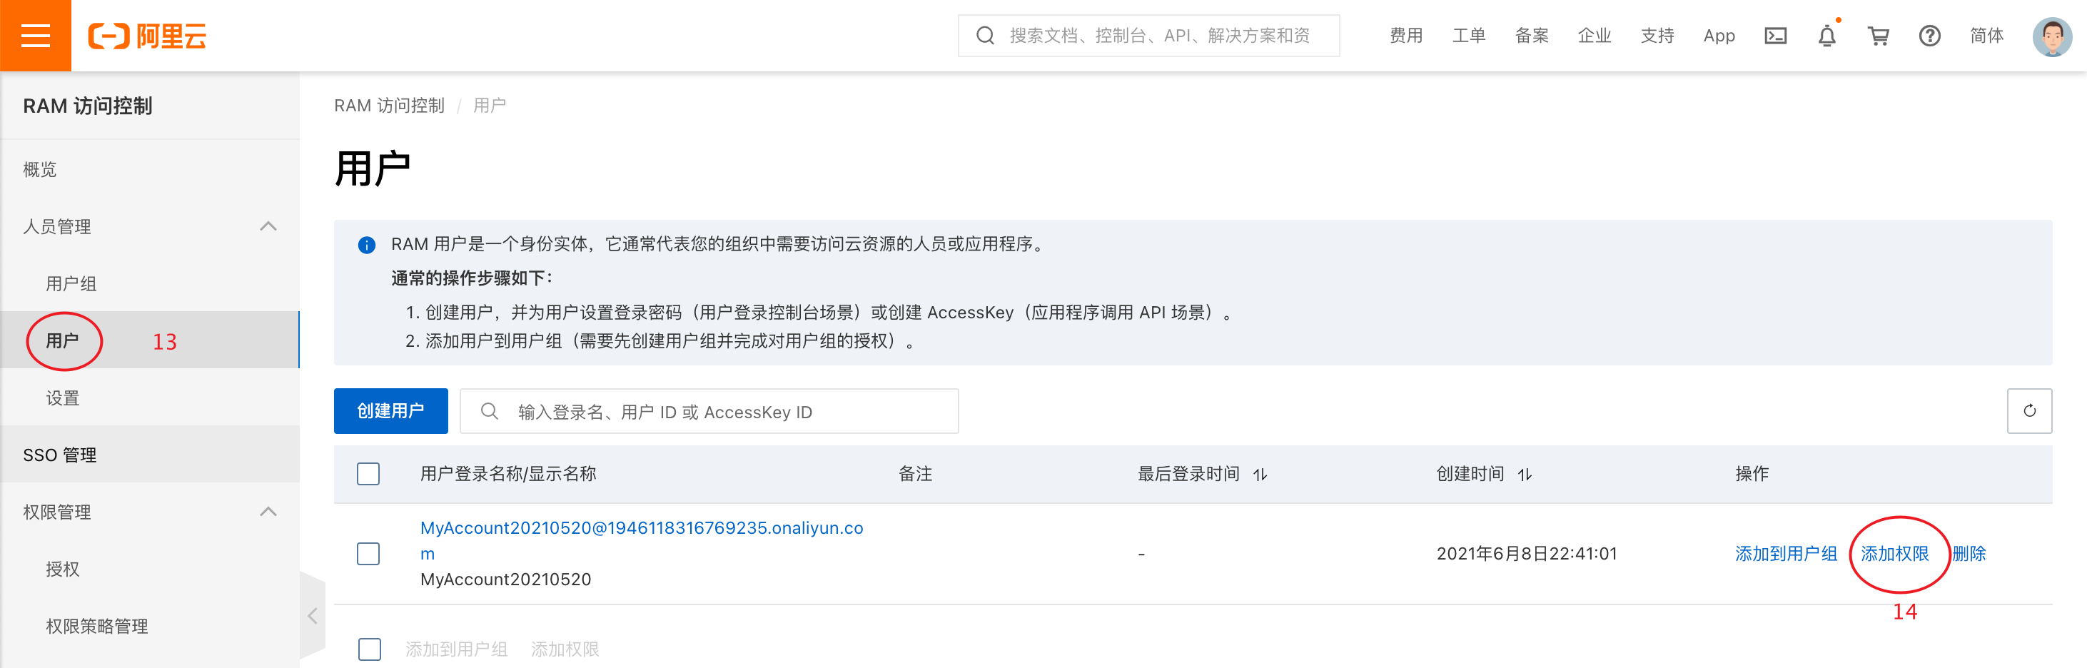
Task: Click the RAM 访问控制 sidebar title
Action: pos(88,106)
